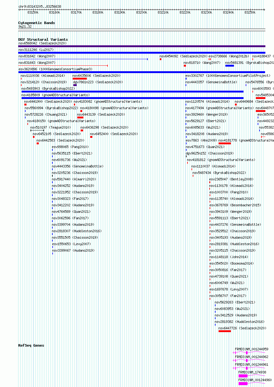
Task: Select variant label nsv831642 (Wong2007)
Action: point(37,56)
